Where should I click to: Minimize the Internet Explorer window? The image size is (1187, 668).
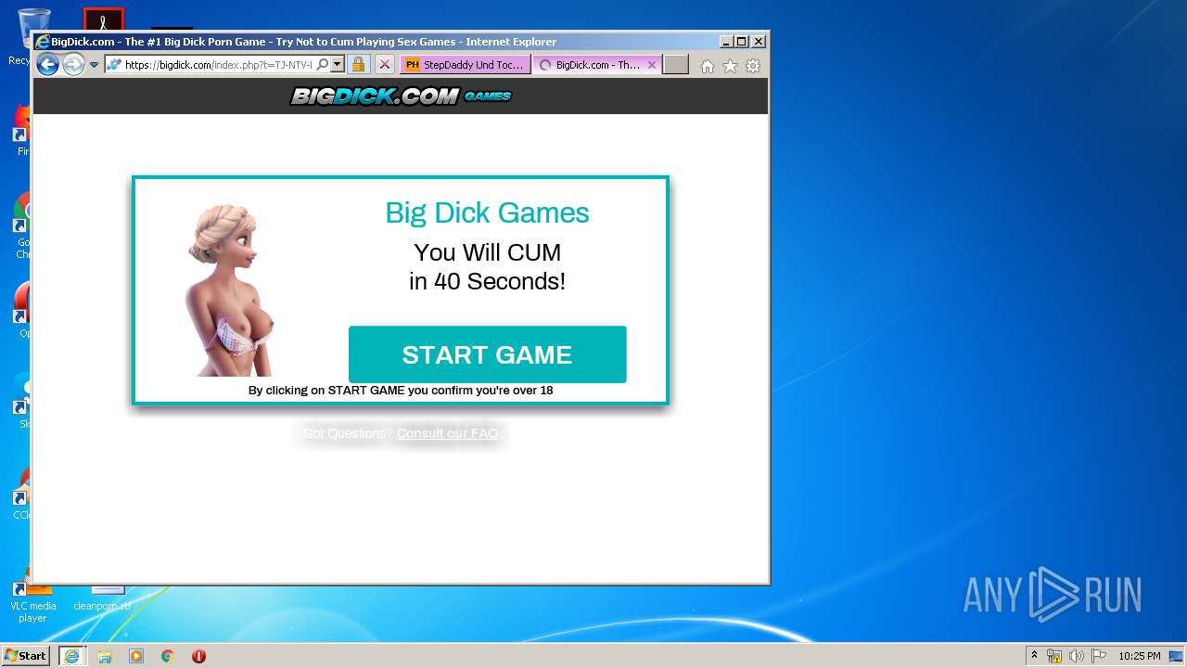click(x=726, y=42)
